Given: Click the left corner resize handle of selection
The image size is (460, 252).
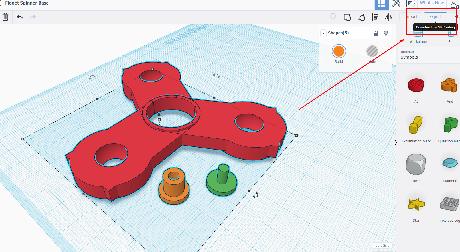Looking at the screenshot, I should pos(23,139).
